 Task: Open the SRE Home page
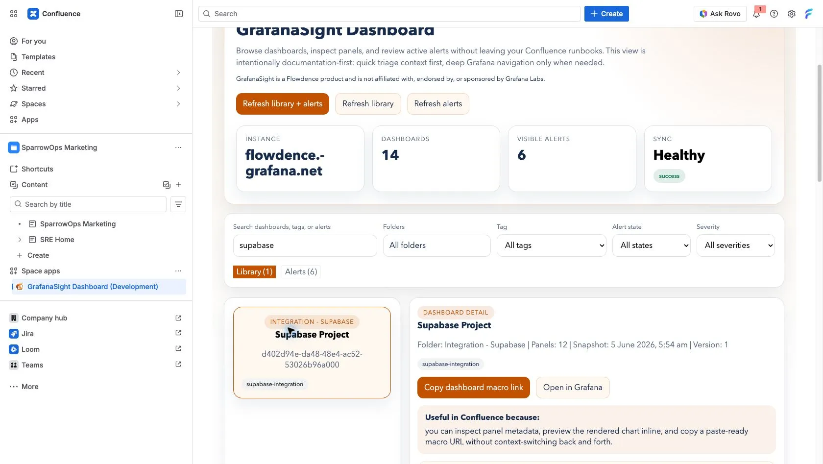57,240
